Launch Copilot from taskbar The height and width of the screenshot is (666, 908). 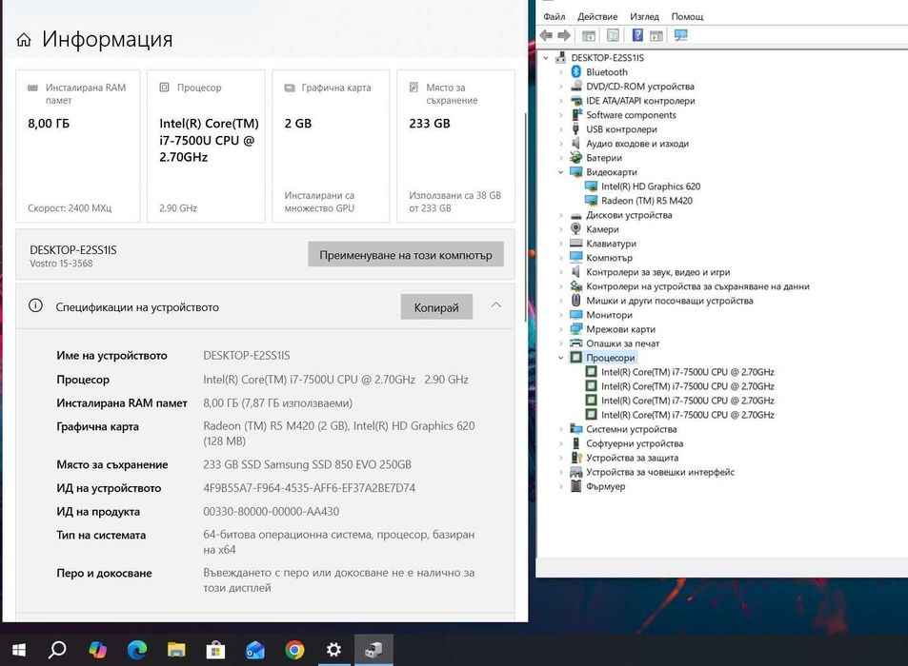click(x=97, y=651)
